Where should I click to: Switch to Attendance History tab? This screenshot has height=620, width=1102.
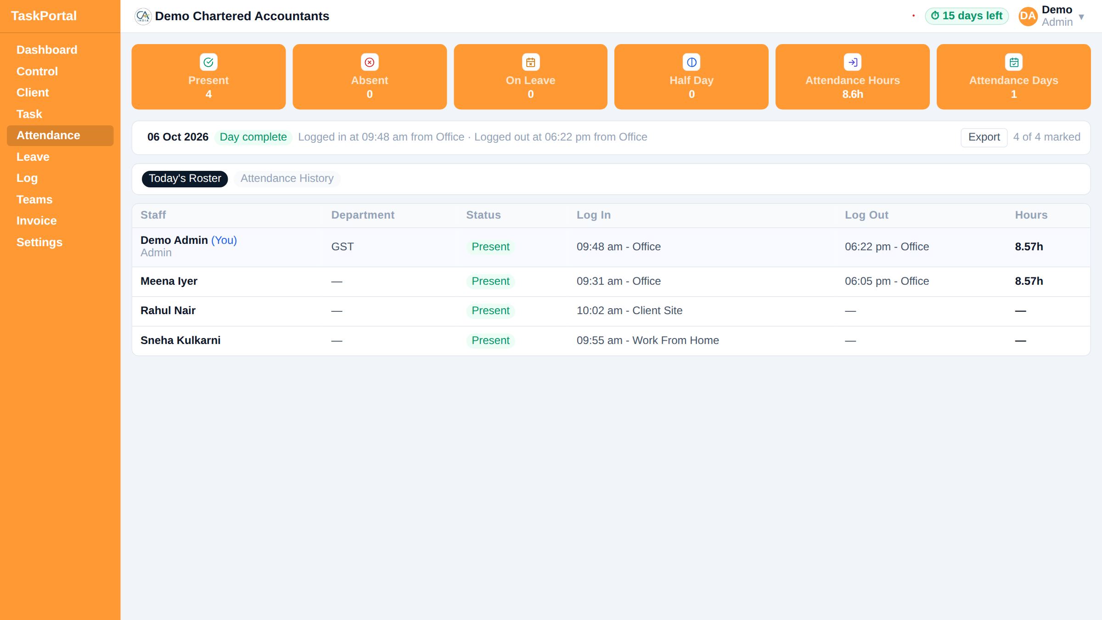tap(287, 179)
